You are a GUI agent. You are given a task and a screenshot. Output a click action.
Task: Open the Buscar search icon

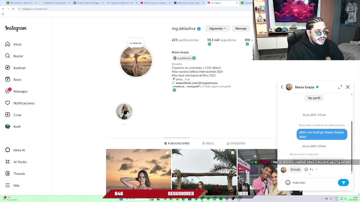point(8,56)
